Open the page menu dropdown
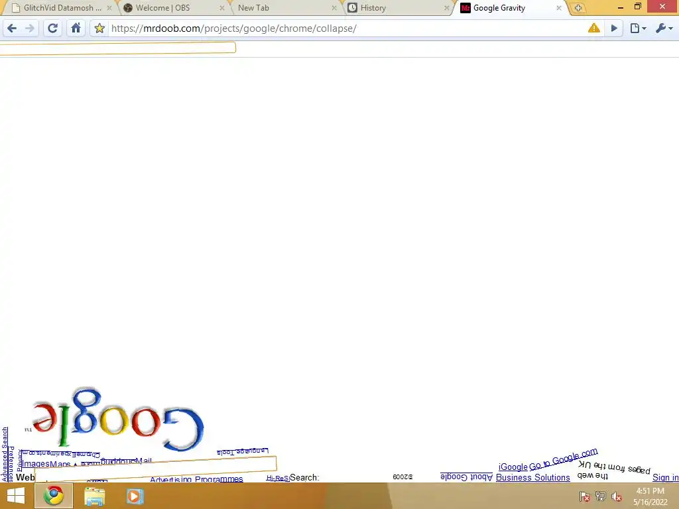Image resolution: width=679 pixels, height=509 pixels. [639, 28]
